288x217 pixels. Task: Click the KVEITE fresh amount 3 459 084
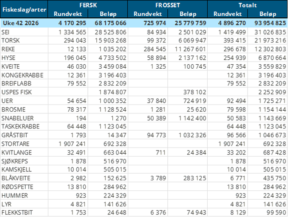(112, 66)
